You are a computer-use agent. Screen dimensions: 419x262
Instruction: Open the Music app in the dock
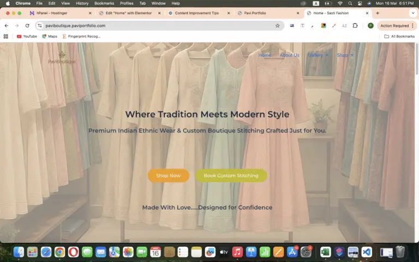coord(237,252)
